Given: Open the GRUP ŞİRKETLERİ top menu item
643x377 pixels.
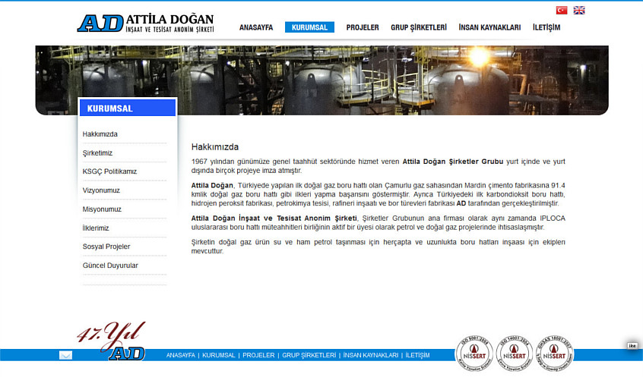Looking at the screenshot, I should [419, 27].
